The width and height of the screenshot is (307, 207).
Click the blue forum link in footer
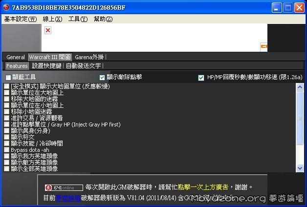tap(68, 198)
